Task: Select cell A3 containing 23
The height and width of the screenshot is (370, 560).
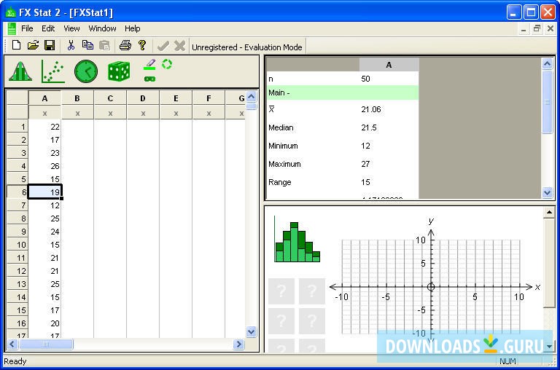Action: tap(44, 153)
